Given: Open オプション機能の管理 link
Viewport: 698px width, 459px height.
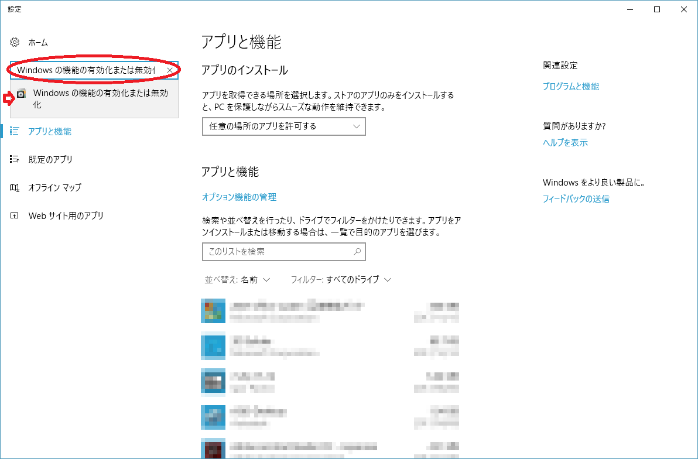Looking at the screenshot, I should 239,197.
